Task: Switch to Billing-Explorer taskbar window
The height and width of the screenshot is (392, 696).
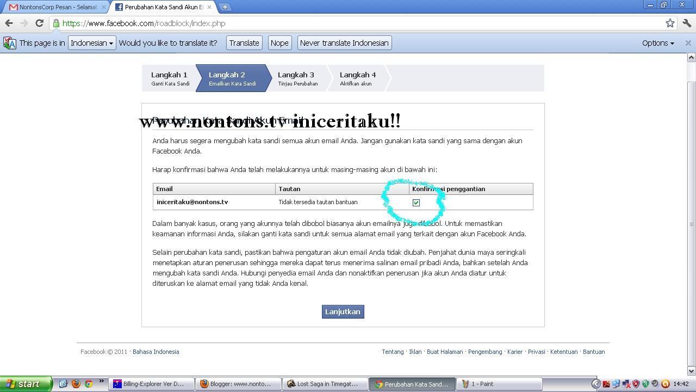Action: (151, 384)
